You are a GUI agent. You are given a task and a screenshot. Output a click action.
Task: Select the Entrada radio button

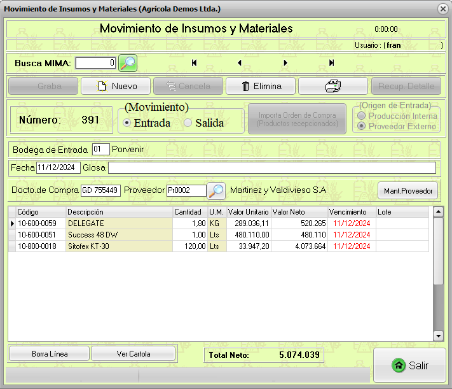[127, 123]
